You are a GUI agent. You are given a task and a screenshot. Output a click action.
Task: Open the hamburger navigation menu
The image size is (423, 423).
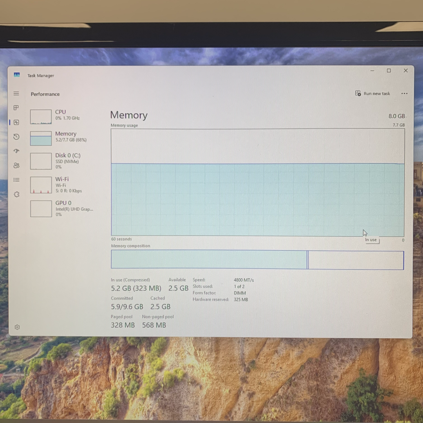coord(16,94)
